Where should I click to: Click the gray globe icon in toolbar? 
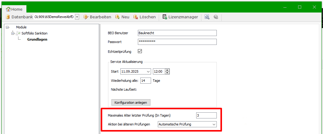click(x=216, y=17)
